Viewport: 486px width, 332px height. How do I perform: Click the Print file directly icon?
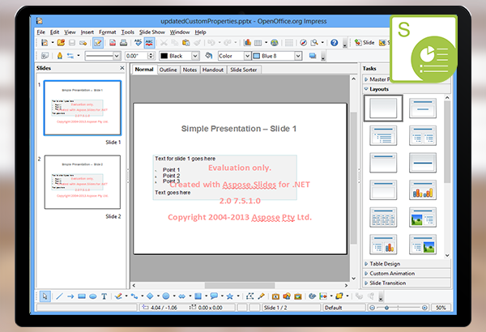(x=123, y=42)
